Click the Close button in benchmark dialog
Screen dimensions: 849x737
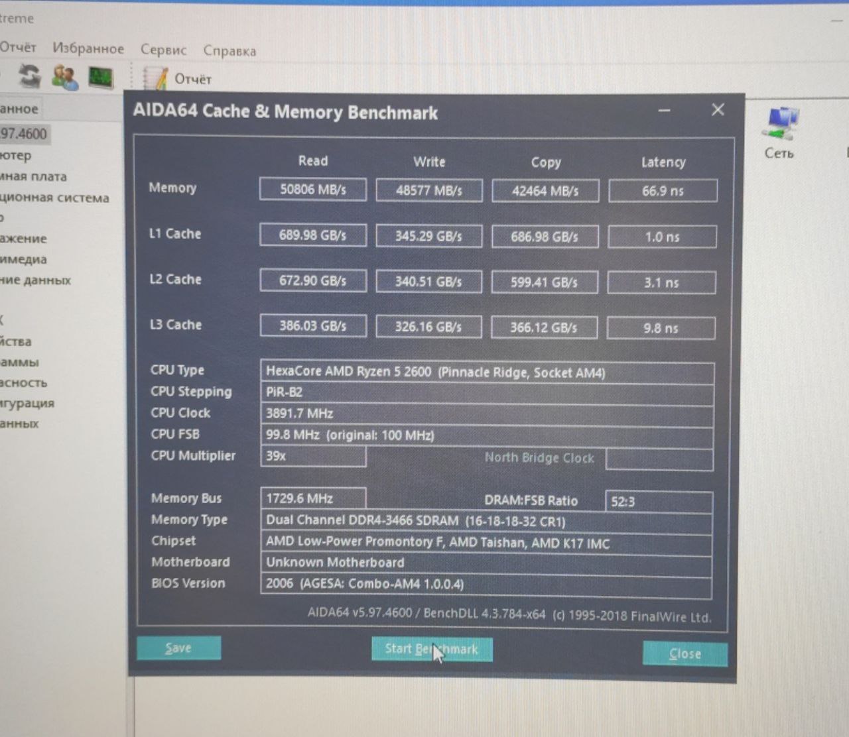pyautogui.click(x=685, y=654)
